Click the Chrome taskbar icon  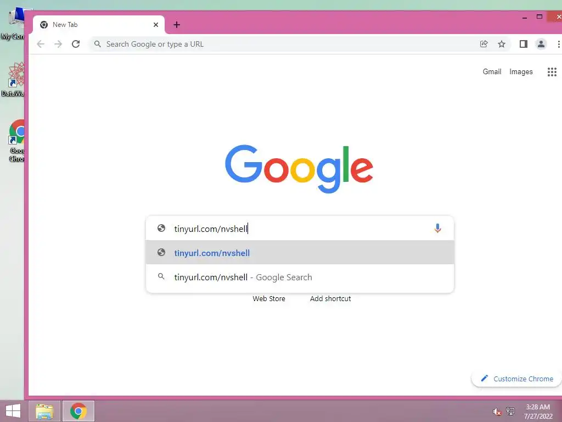tap(78, 411)
